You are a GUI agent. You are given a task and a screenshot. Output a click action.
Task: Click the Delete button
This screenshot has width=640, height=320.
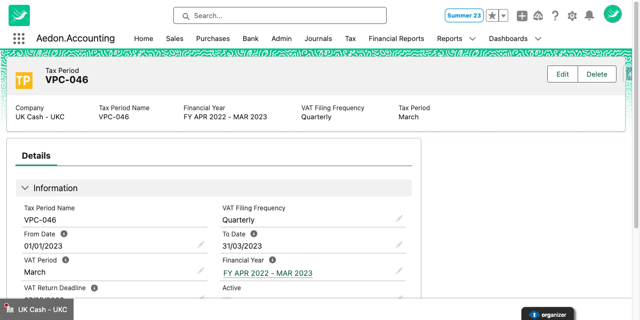click(x=597, y=74)
